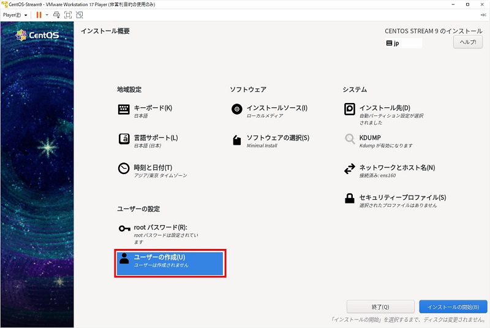Collapse the VMware toolbar with double-chevron icon
Screen dimensions: 490x328
point(483,15)
